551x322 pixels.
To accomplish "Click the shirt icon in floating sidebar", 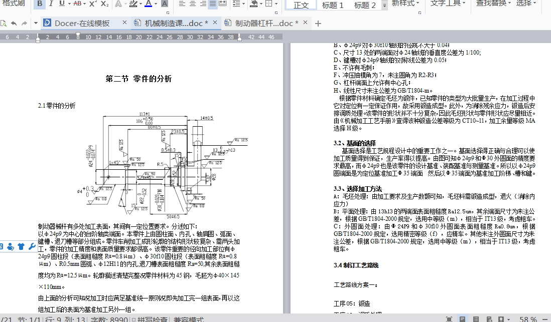I will [x=21, y=246].
